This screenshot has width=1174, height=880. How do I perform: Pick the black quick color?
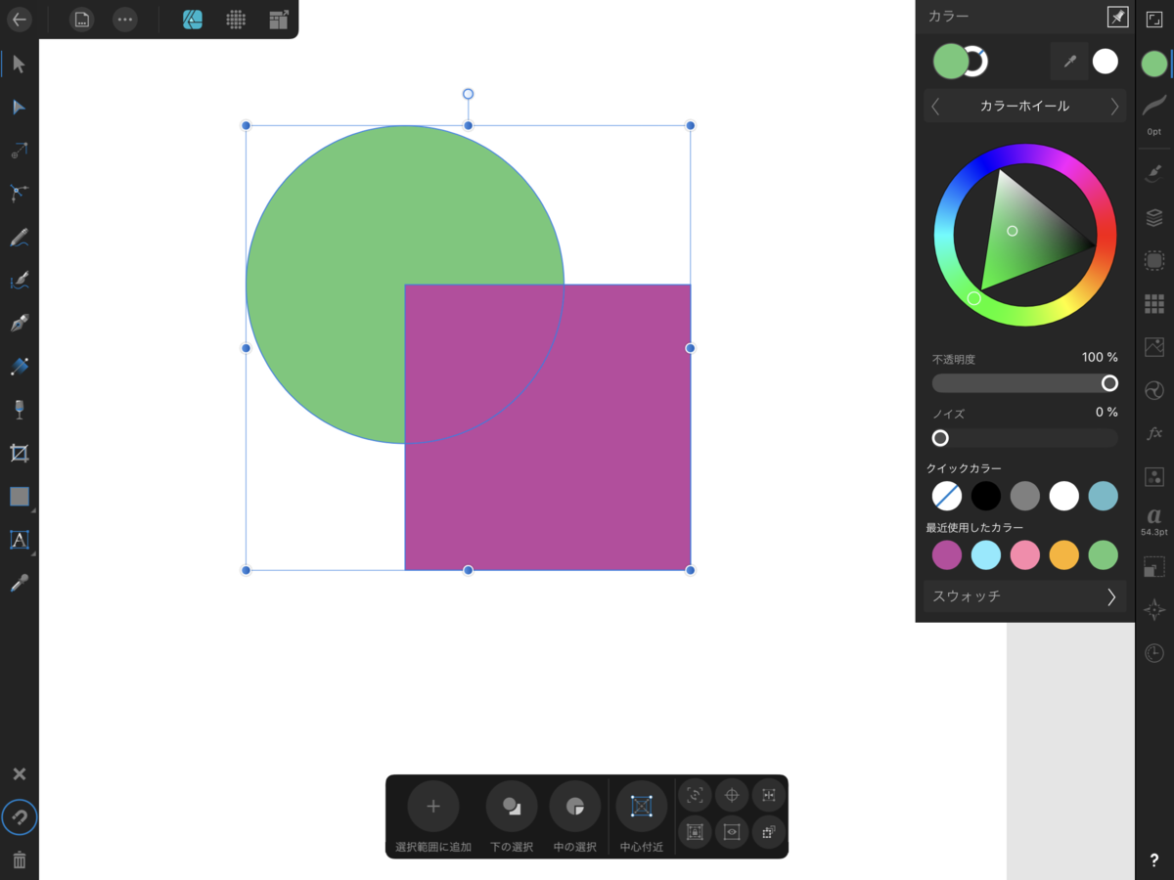[986, 496]
